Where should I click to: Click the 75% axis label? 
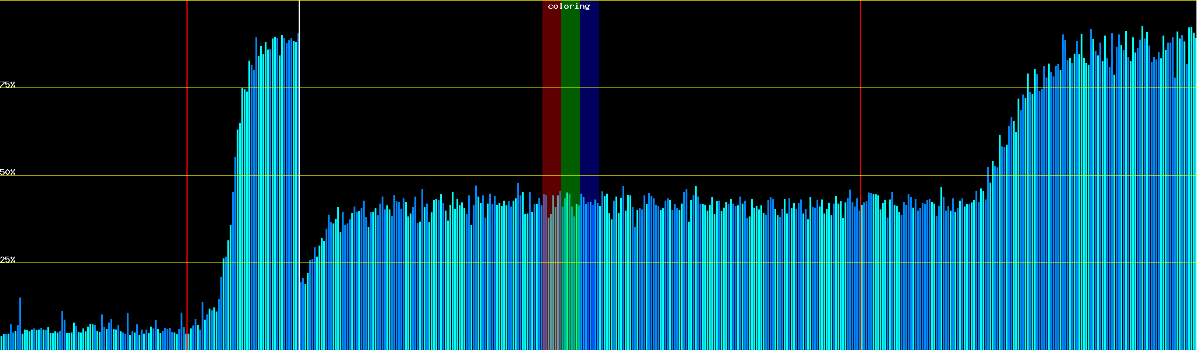[x=8, y=85]
